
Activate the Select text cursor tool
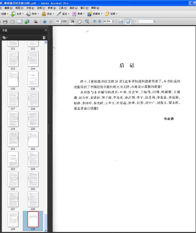(73, 22)
